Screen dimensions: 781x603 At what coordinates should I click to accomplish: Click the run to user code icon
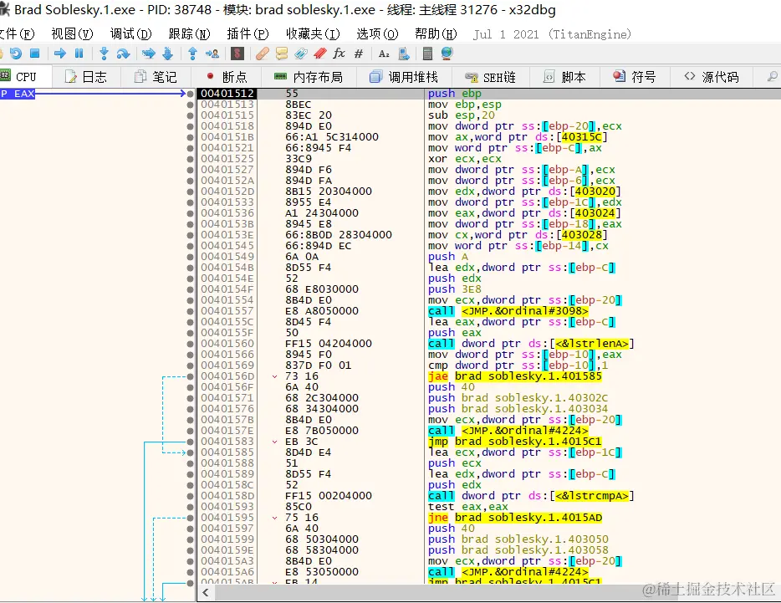pyautogui.click(x=212, y=54)
